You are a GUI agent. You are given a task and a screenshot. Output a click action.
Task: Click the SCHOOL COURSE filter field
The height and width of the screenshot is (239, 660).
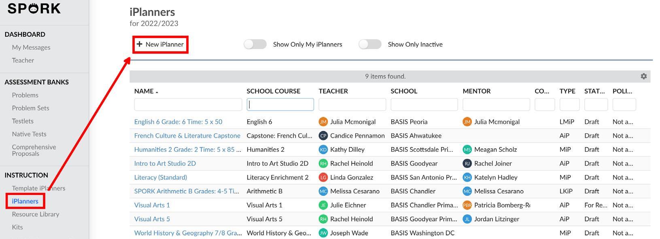(280, 104)
